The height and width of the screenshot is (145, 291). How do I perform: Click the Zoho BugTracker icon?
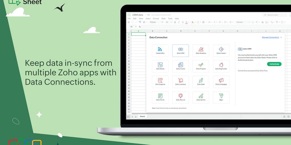[x=221, y=66]
